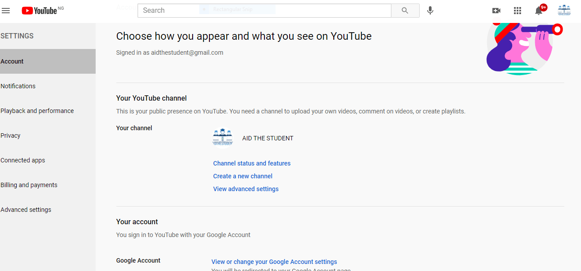Open the Create video camera icon
Screen dimensions: 581x271
[x=496, y=10]
